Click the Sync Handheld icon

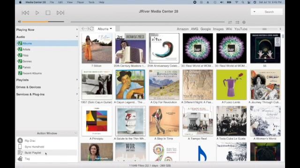tap(20, 147)
